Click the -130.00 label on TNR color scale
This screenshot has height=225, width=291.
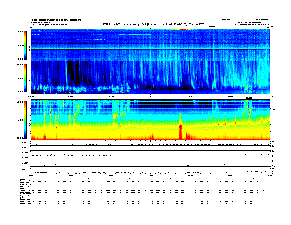tap(19, 102)
